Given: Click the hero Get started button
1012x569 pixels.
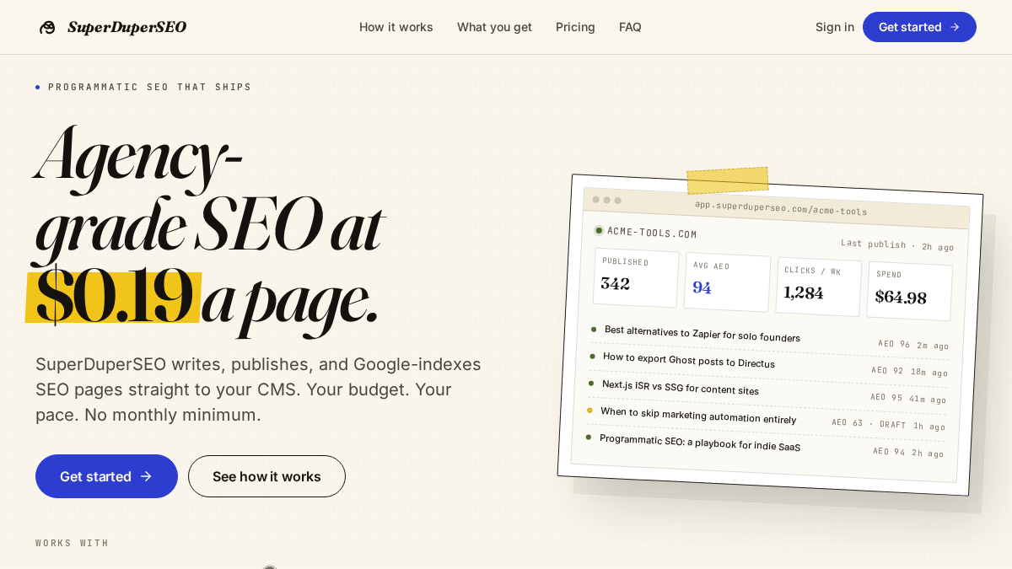Looking at the screenshot, I should (106, 476).
